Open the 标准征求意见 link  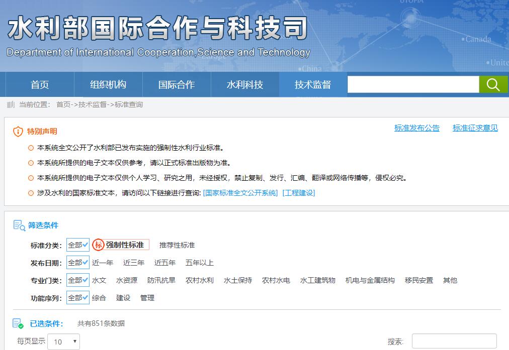coord(475,128)
